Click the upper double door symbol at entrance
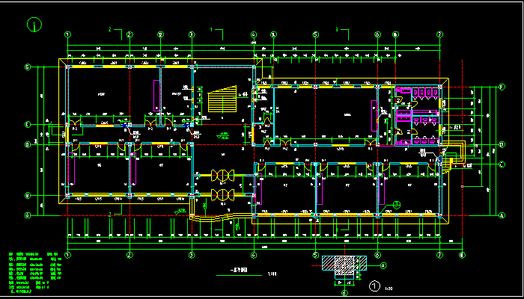The width and height of the screenshot is (524, 299). [x=222, y=176]
